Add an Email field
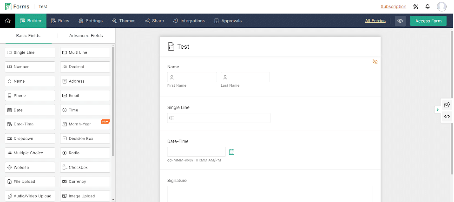 [85, 96]
